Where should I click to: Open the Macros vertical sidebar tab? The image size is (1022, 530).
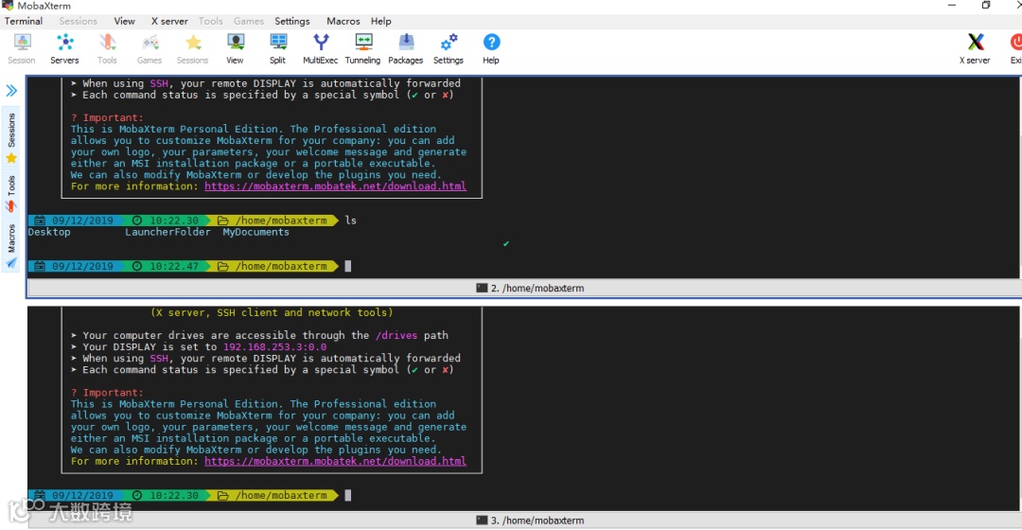[11, 246]
